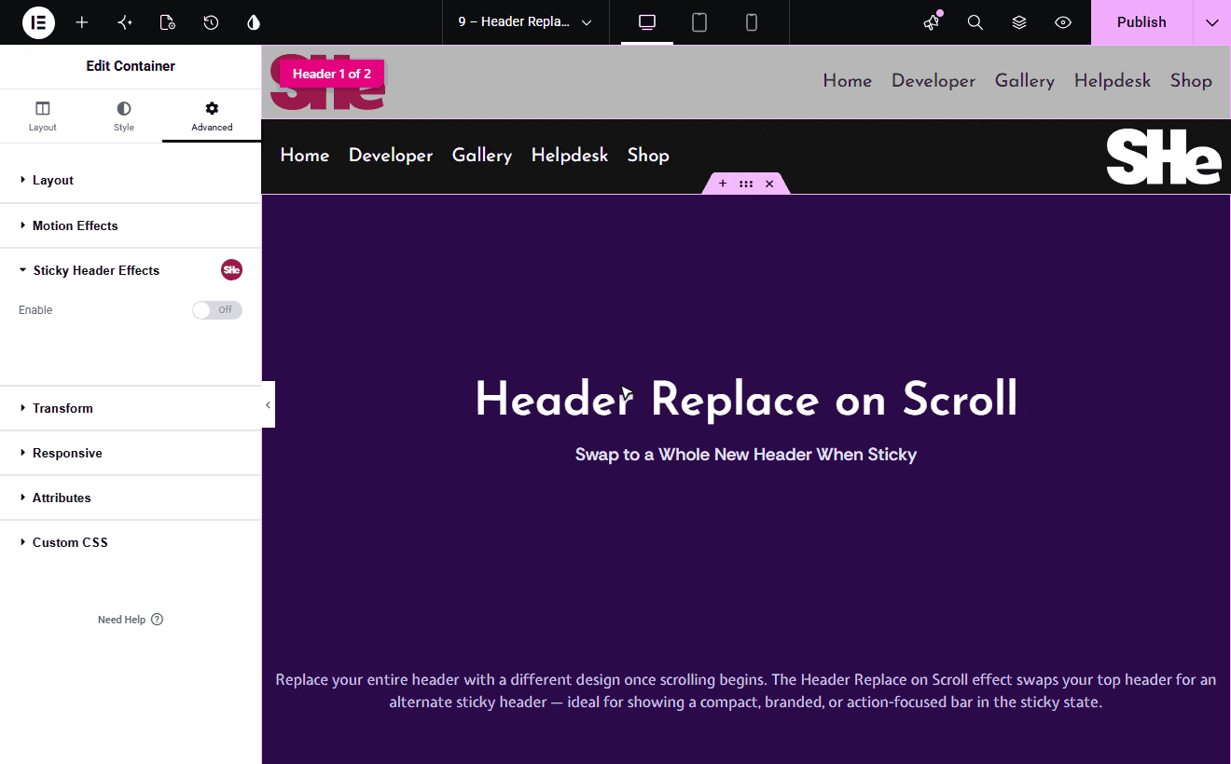Click the white SHe logo in black header

pos(1164,157)
